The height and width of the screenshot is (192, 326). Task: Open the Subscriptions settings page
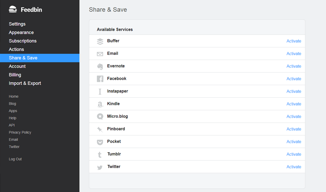[23, 41]
